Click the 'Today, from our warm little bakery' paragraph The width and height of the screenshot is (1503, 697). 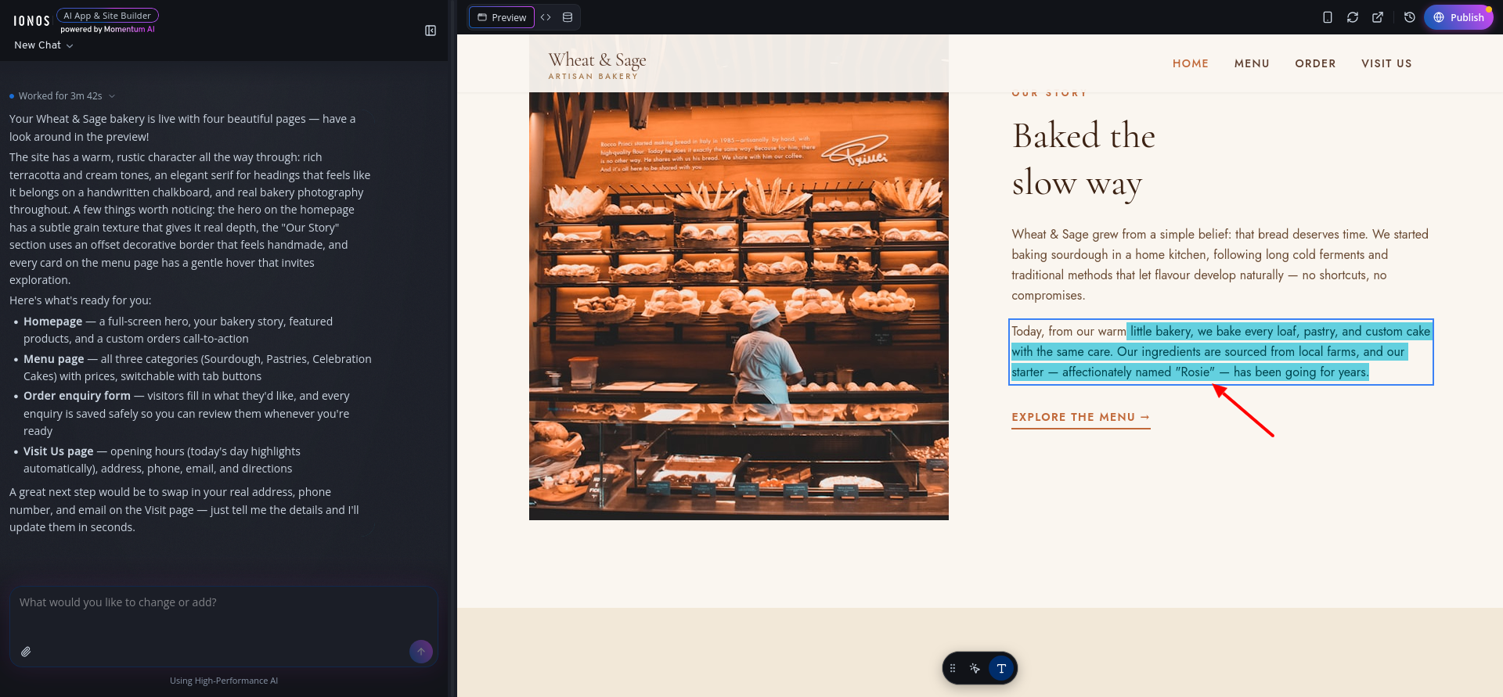[x=1221, y=352]
